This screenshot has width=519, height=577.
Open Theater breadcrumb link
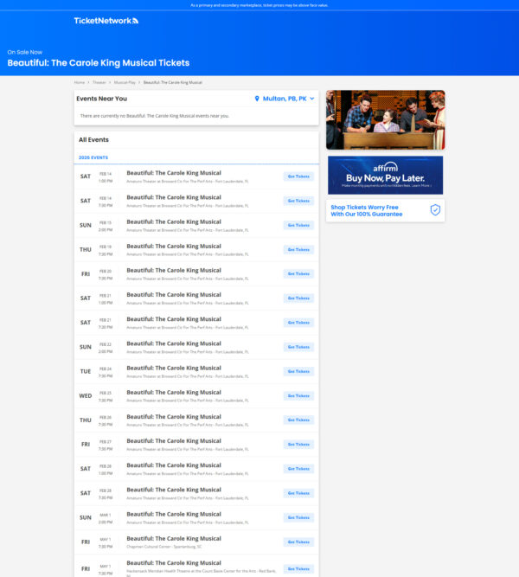coord(99,82)
